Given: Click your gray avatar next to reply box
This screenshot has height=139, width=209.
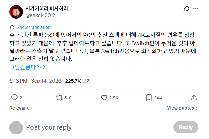Looking at the screenshot, I should click(x=16, y=128).
